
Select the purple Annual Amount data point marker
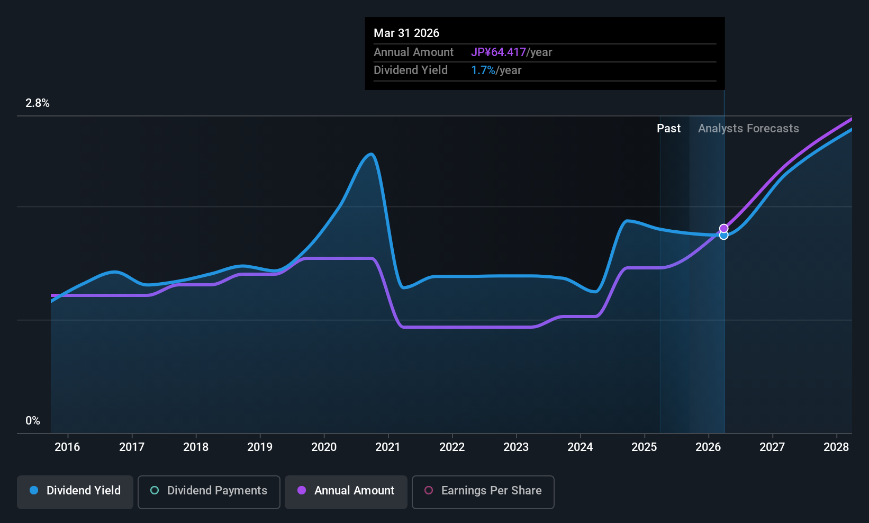click(723, 228)
